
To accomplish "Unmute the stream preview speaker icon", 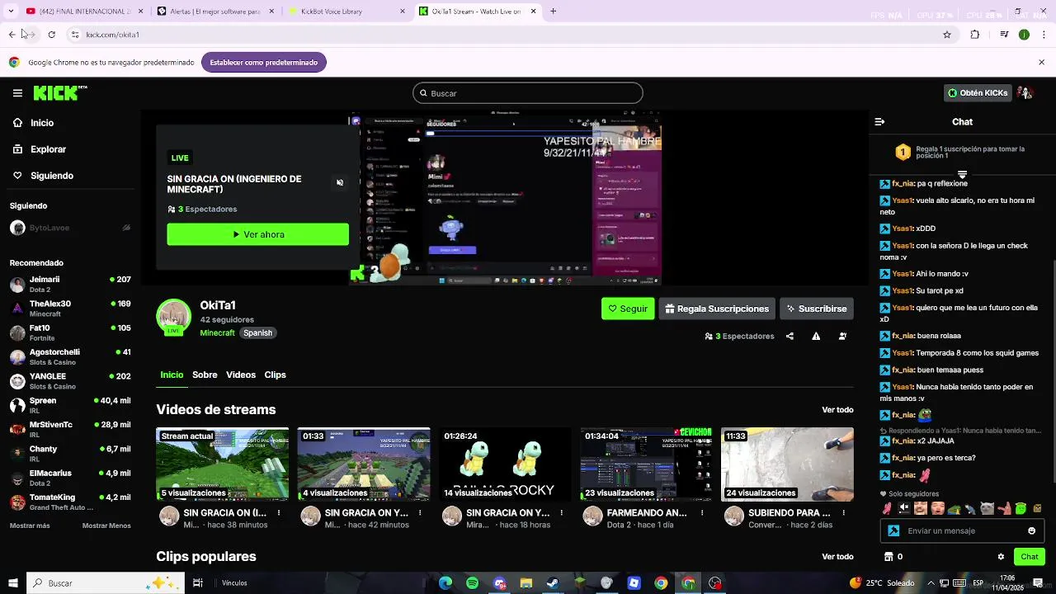I will (x=340, y=182).
